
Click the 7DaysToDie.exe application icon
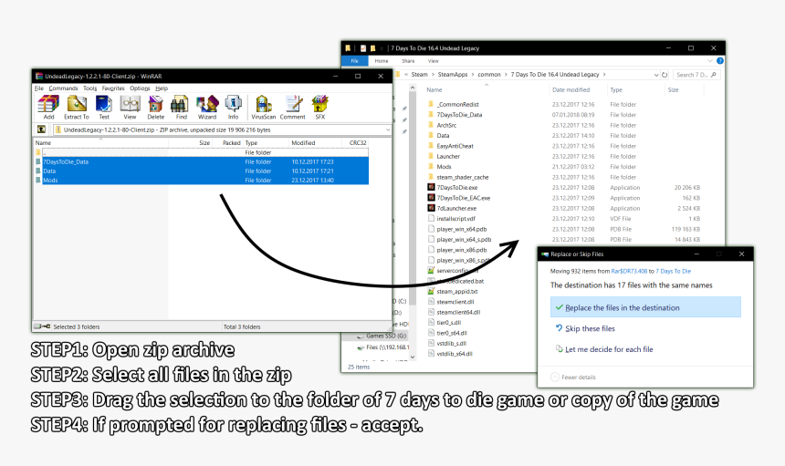click(431, 187)
